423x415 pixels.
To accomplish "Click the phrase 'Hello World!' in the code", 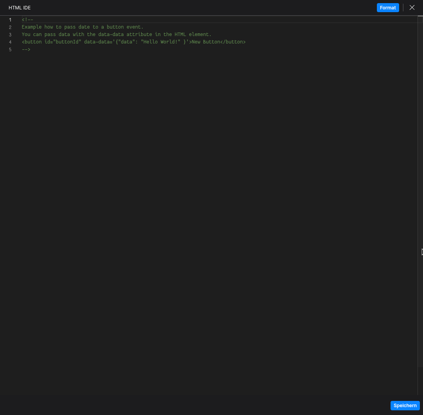I will pyautogui.click(x=160, y=42).
